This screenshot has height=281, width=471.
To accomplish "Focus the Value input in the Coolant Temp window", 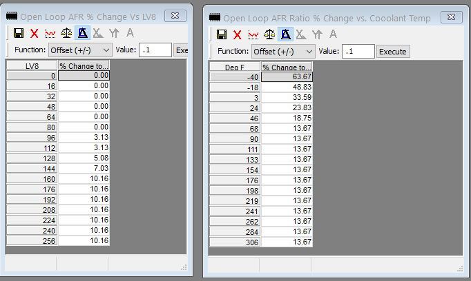I will coord(358,52).
